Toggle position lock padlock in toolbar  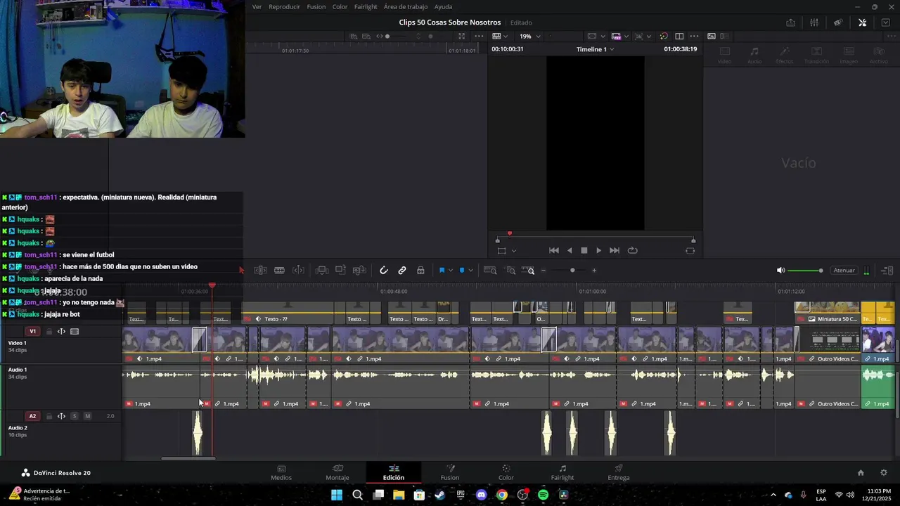420,271
